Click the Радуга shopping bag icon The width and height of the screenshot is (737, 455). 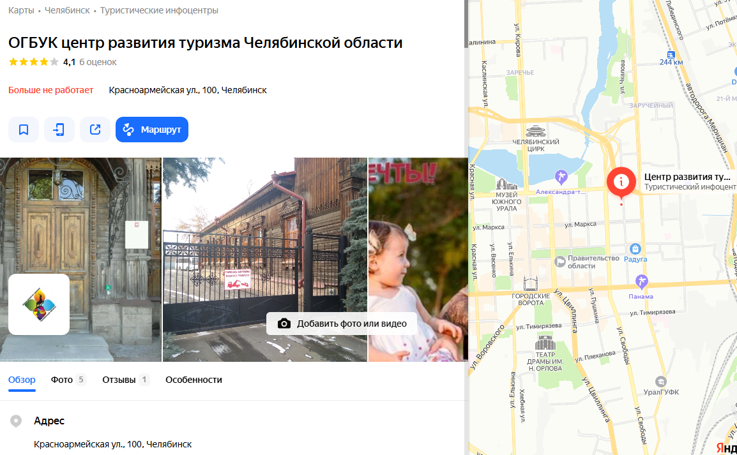point(635,249)
